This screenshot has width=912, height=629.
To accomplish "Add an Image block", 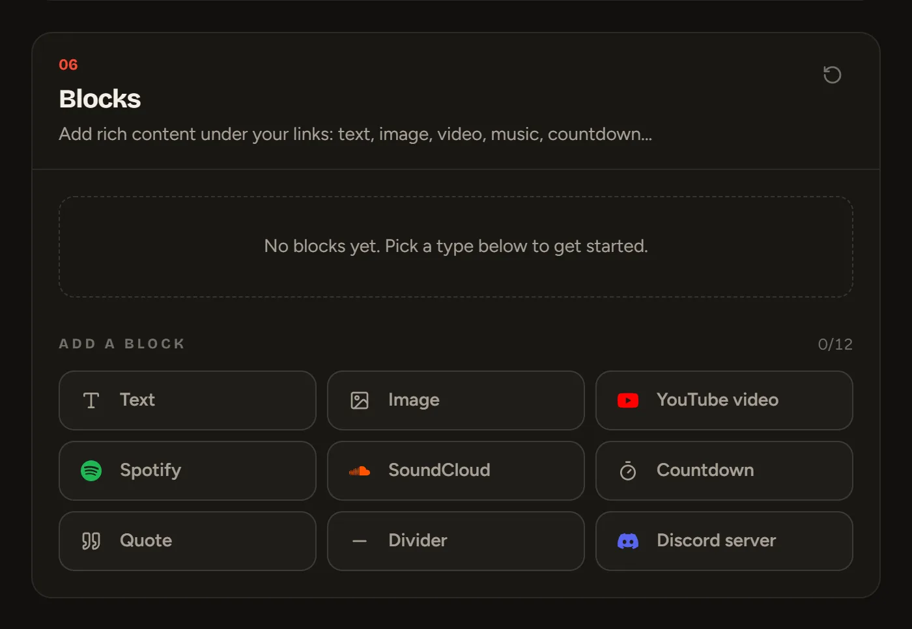I will [456, 400].
